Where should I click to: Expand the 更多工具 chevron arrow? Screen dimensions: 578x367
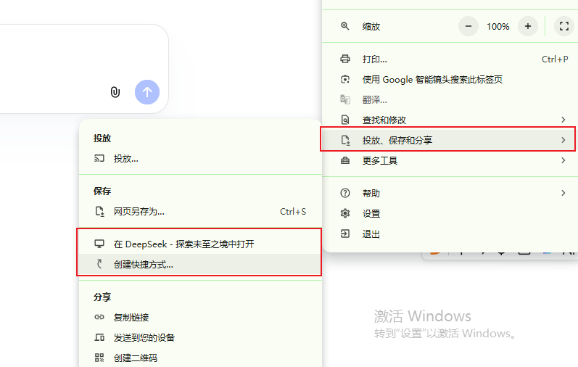click(x=563, y=160)
